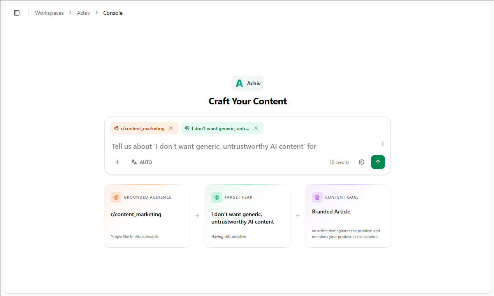
Task: Click the plus add-attachment icon
Action: 117,162
